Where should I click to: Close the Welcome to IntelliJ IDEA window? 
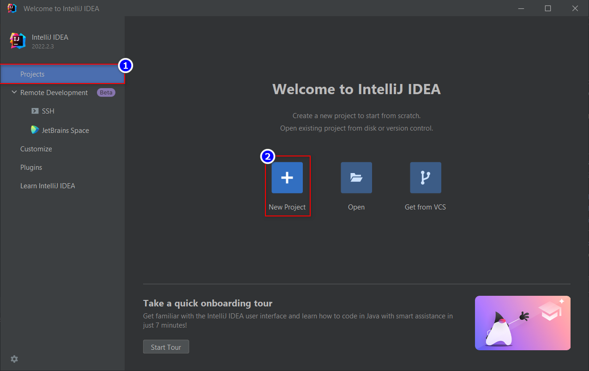tap(575, 8)
